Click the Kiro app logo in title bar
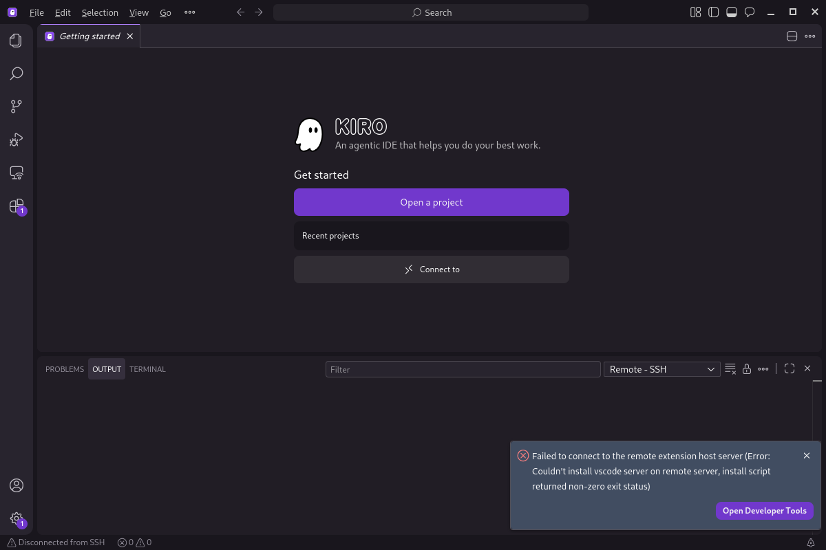This screenshot has width=826, height=550. [x=12, y=12]
